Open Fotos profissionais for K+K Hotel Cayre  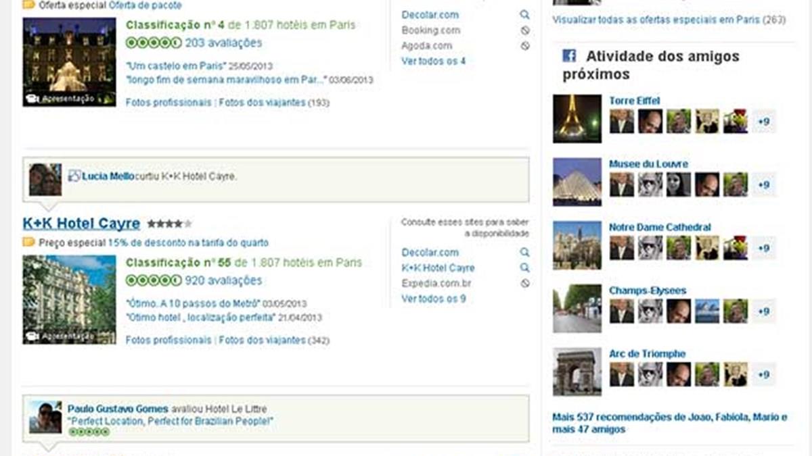point(168,340)
